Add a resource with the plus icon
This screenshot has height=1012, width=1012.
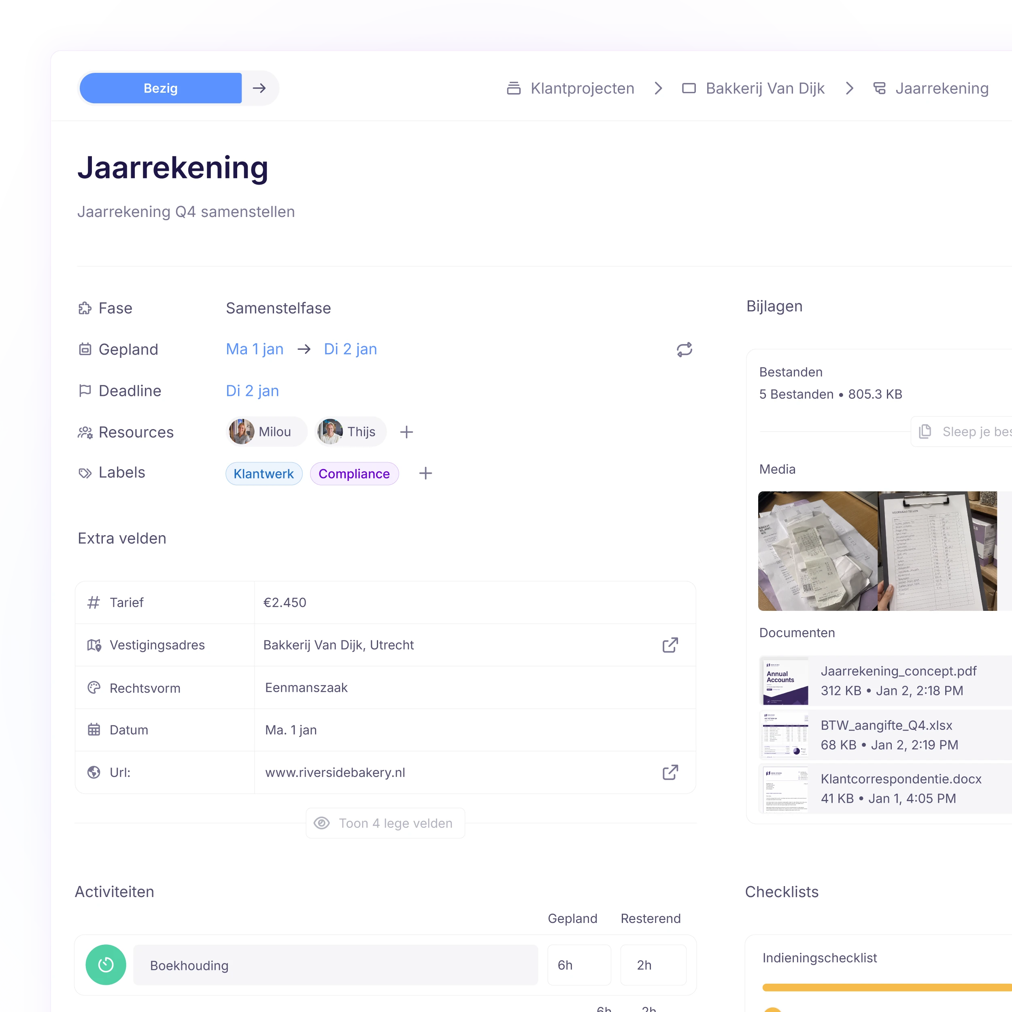406,432
